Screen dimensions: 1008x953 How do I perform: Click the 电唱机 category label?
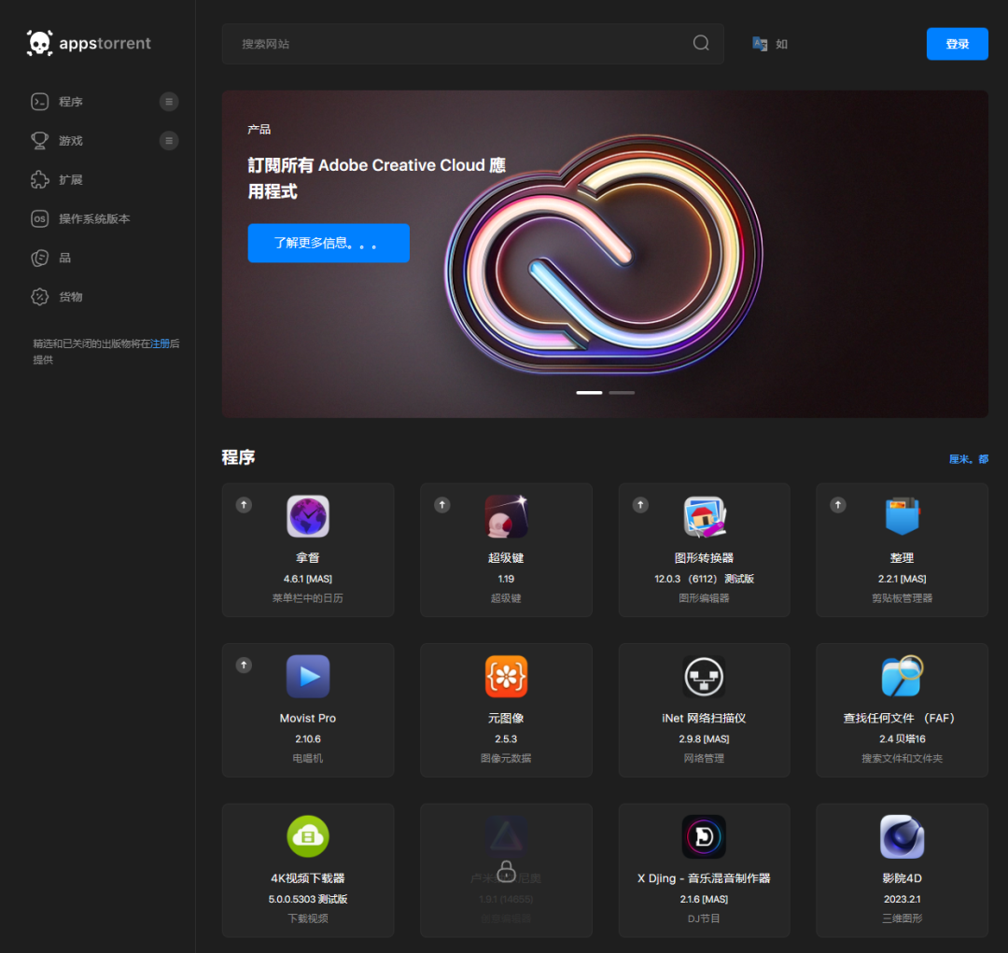click(x=308, y=758)
